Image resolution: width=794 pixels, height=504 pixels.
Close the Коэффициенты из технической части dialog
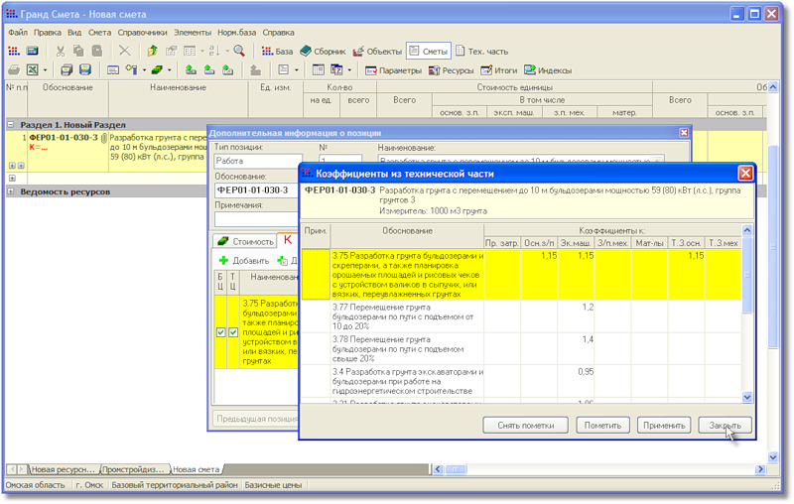click(x=745, y=174)
